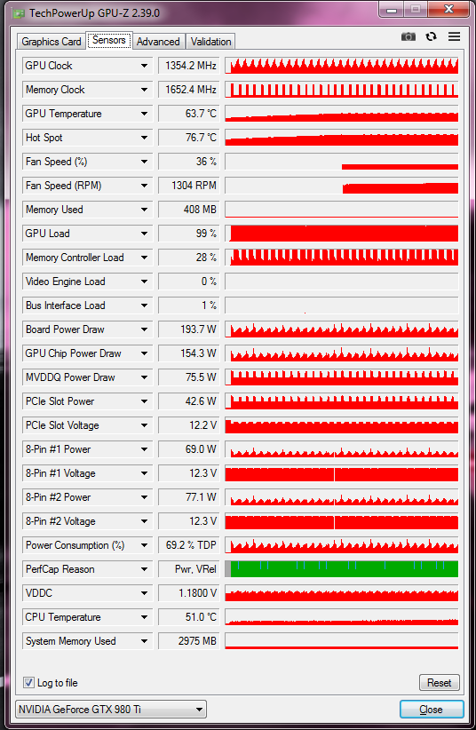This screenshot has height=730, width=476.
Task: Expand the Memory Used dropdown
Action: 145,210
